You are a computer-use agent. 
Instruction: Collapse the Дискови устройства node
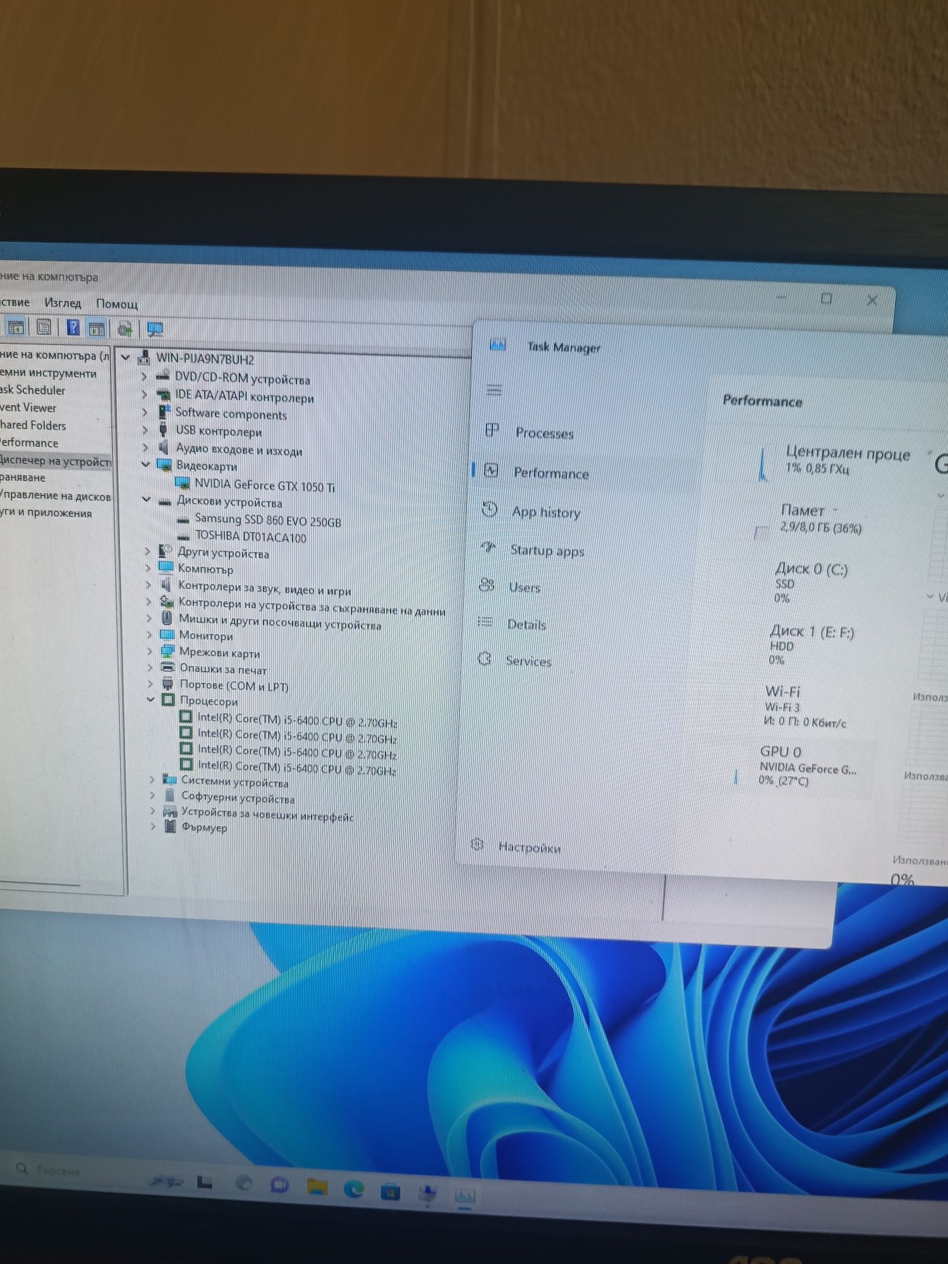click(146, 499)
